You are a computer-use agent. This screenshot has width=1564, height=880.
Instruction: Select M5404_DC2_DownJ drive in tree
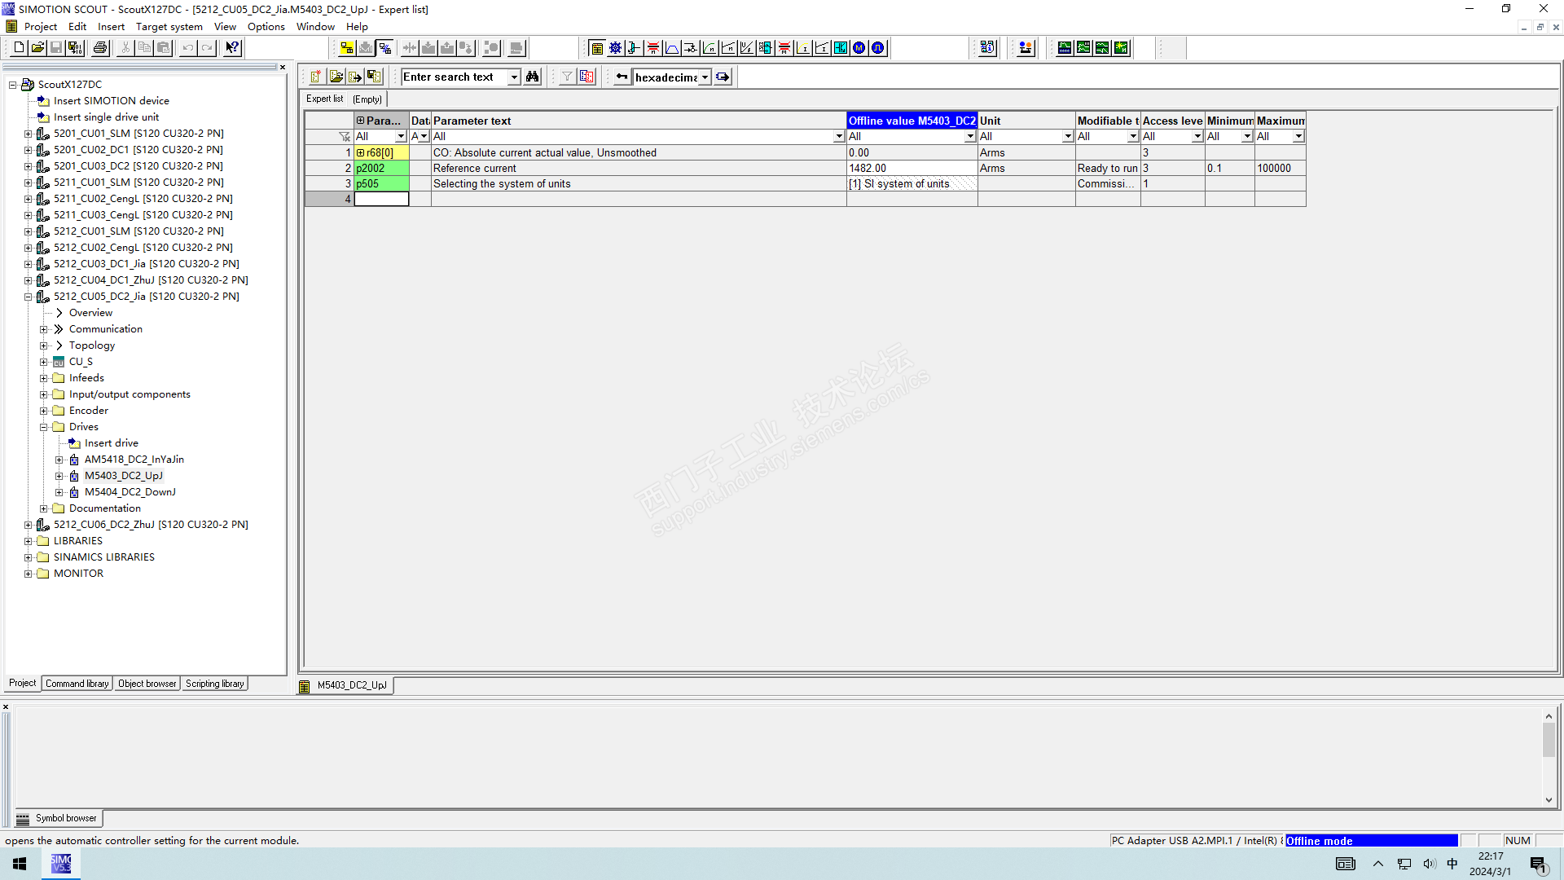coord(130,492)
